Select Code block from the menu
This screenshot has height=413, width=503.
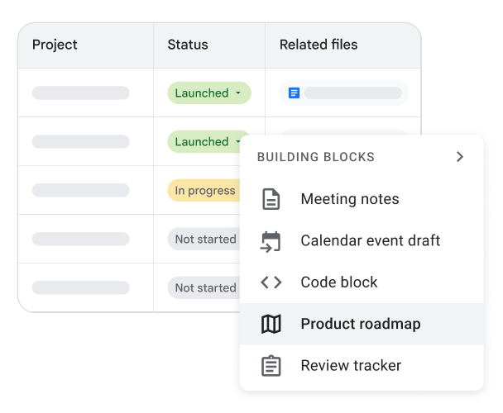[338, 282]
